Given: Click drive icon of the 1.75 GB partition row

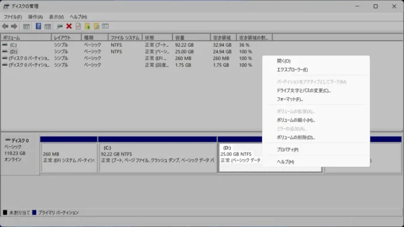Looking at the screenshot, I should (x=5, y=65).
